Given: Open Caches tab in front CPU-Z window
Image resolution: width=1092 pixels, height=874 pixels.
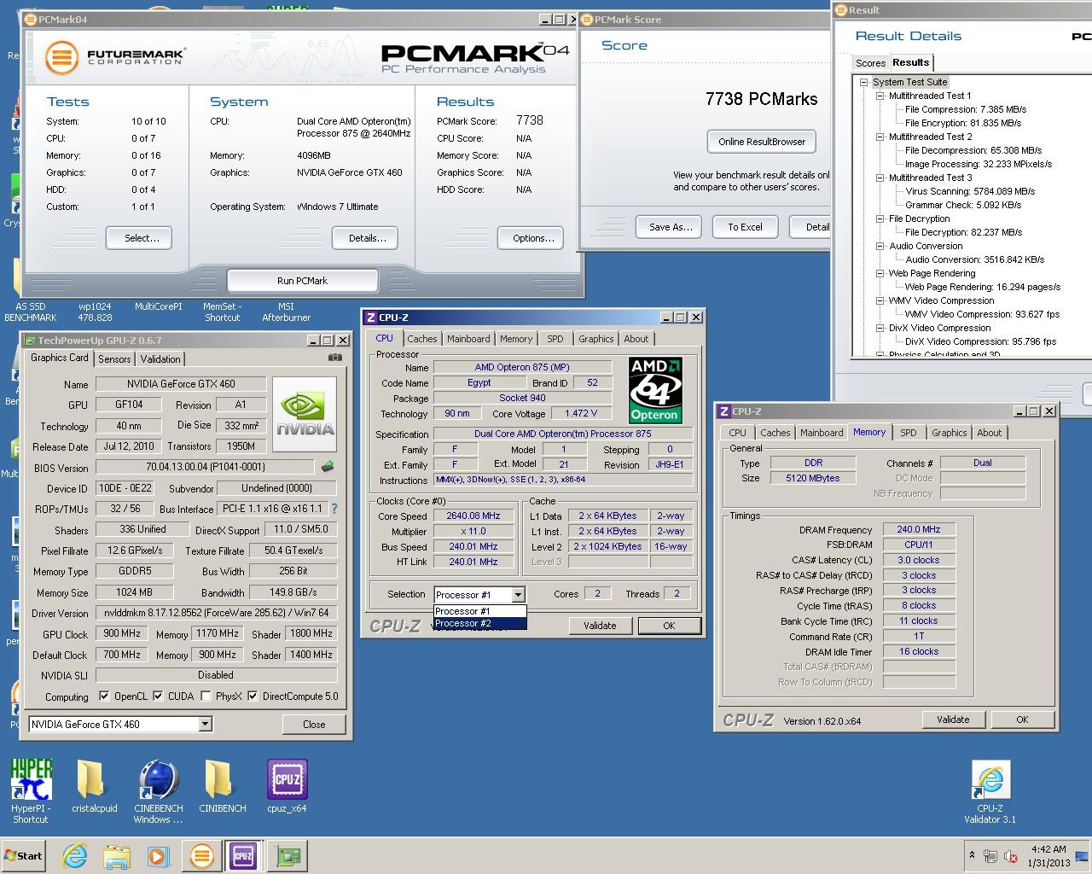Looking at the screenshot, I should click(421, 339).
